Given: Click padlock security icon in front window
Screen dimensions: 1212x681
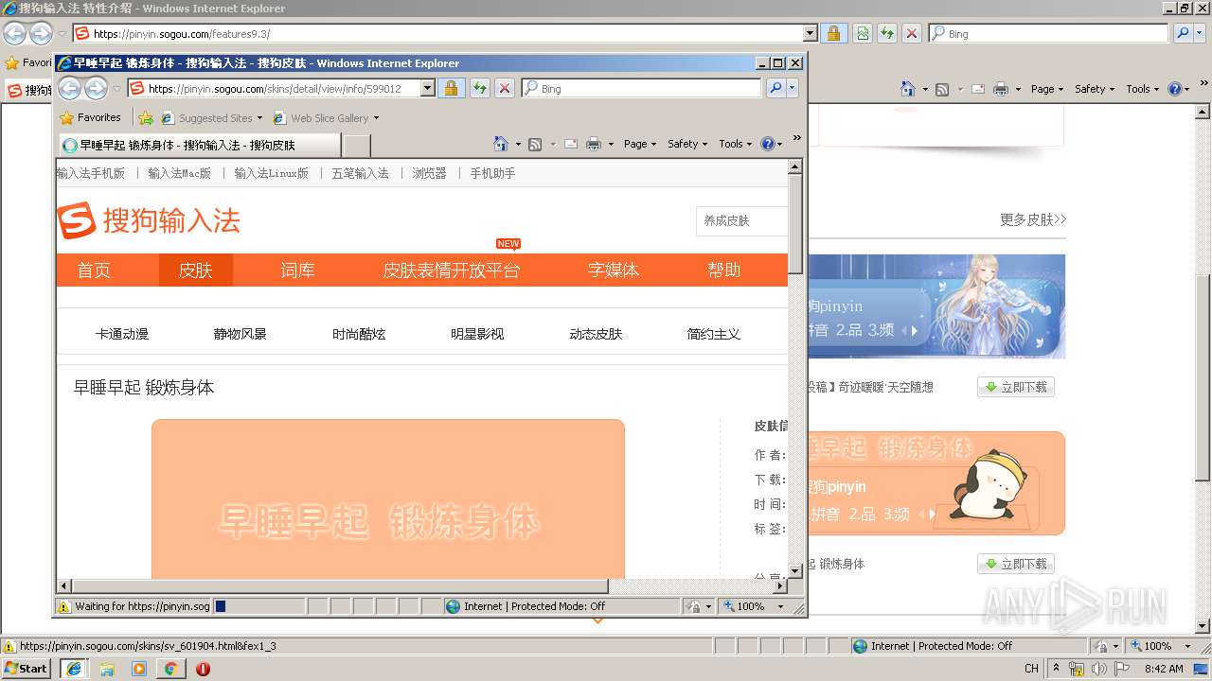Looking at the screenshot, I should click(x=452, y=88).
